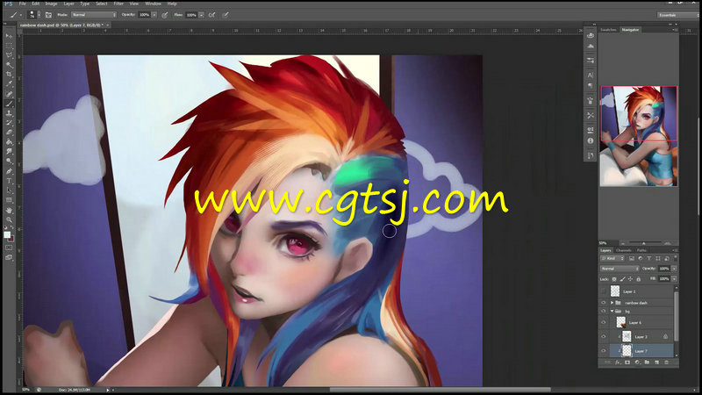Select the History Brush tool
Screen dimensions: 702x395
(9, 123)
